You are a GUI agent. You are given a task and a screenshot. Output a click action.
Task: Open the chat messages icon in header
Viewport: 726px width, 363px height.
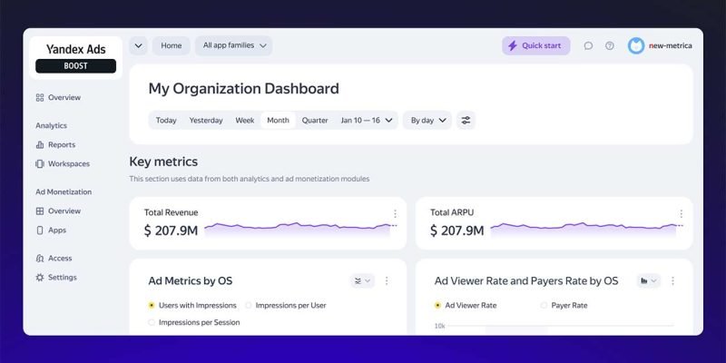(x=588, y=45)
